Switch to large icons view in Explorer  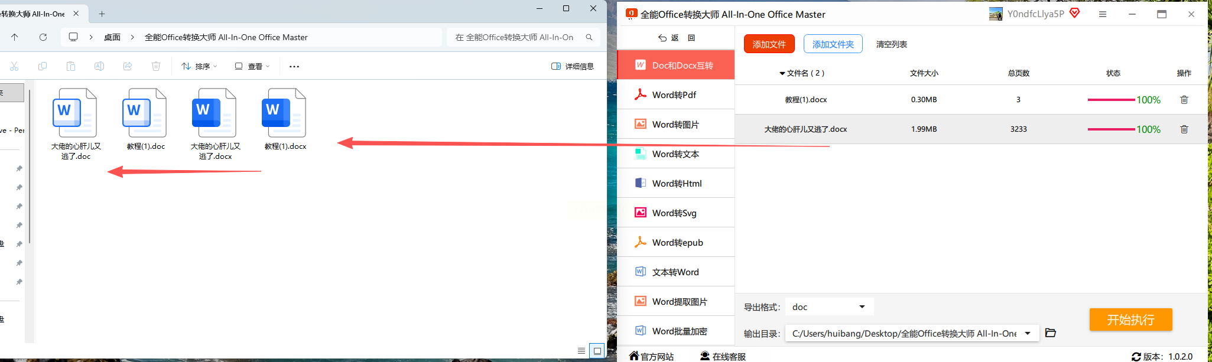pos(597,351)
